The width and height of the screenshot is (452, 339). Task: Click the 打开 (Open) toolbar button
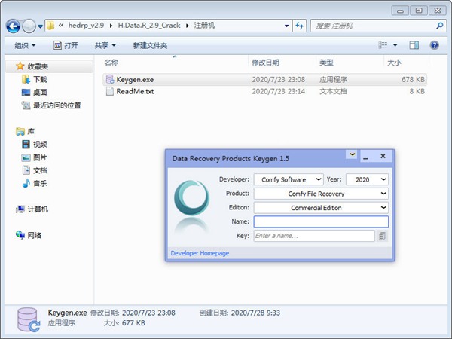coord(66,45)
